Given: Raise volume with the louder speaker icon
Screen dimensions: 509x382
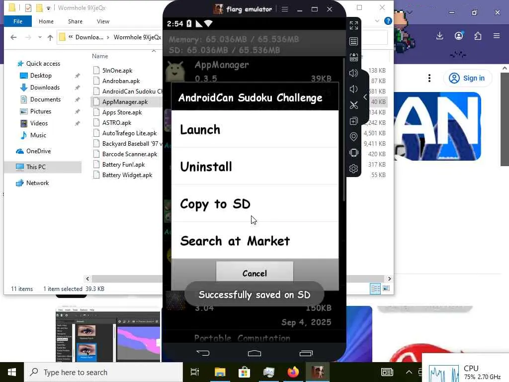Looking at the screenshot, I should pyautogui.click(x=354, y=73).
